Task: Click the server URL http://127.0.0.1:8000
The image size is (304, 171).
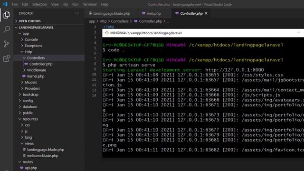Action: 234,70
